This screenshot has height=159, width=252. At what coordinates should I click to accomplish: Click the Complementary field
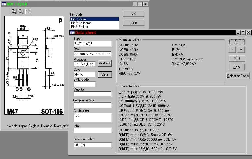point(93,105)
